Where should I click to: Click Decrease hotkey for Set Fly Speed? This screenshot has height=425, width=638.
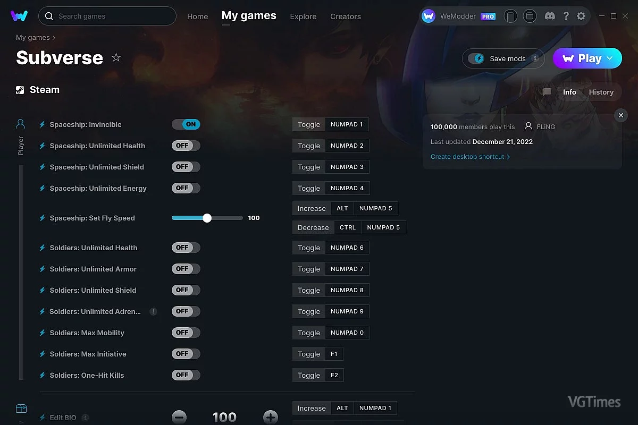tap(313, 227)
